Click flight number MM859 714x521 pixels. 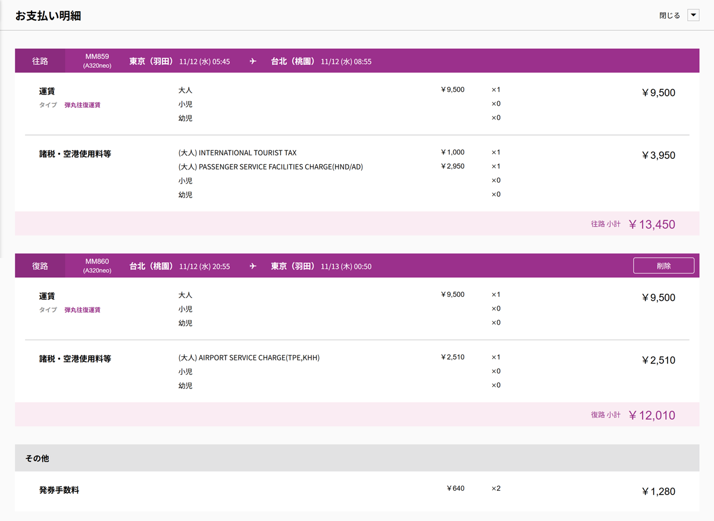click(x=97, y=57)
